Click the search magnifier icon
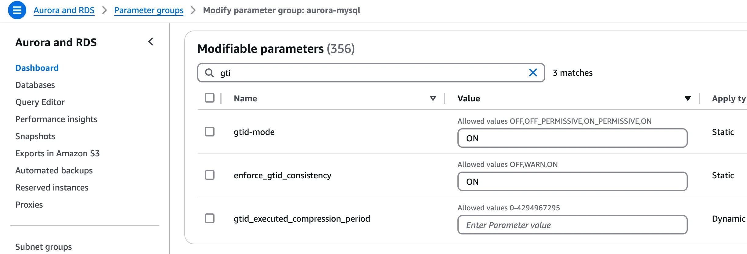This screenshot has width=747, height=254. tap(209, 73)
